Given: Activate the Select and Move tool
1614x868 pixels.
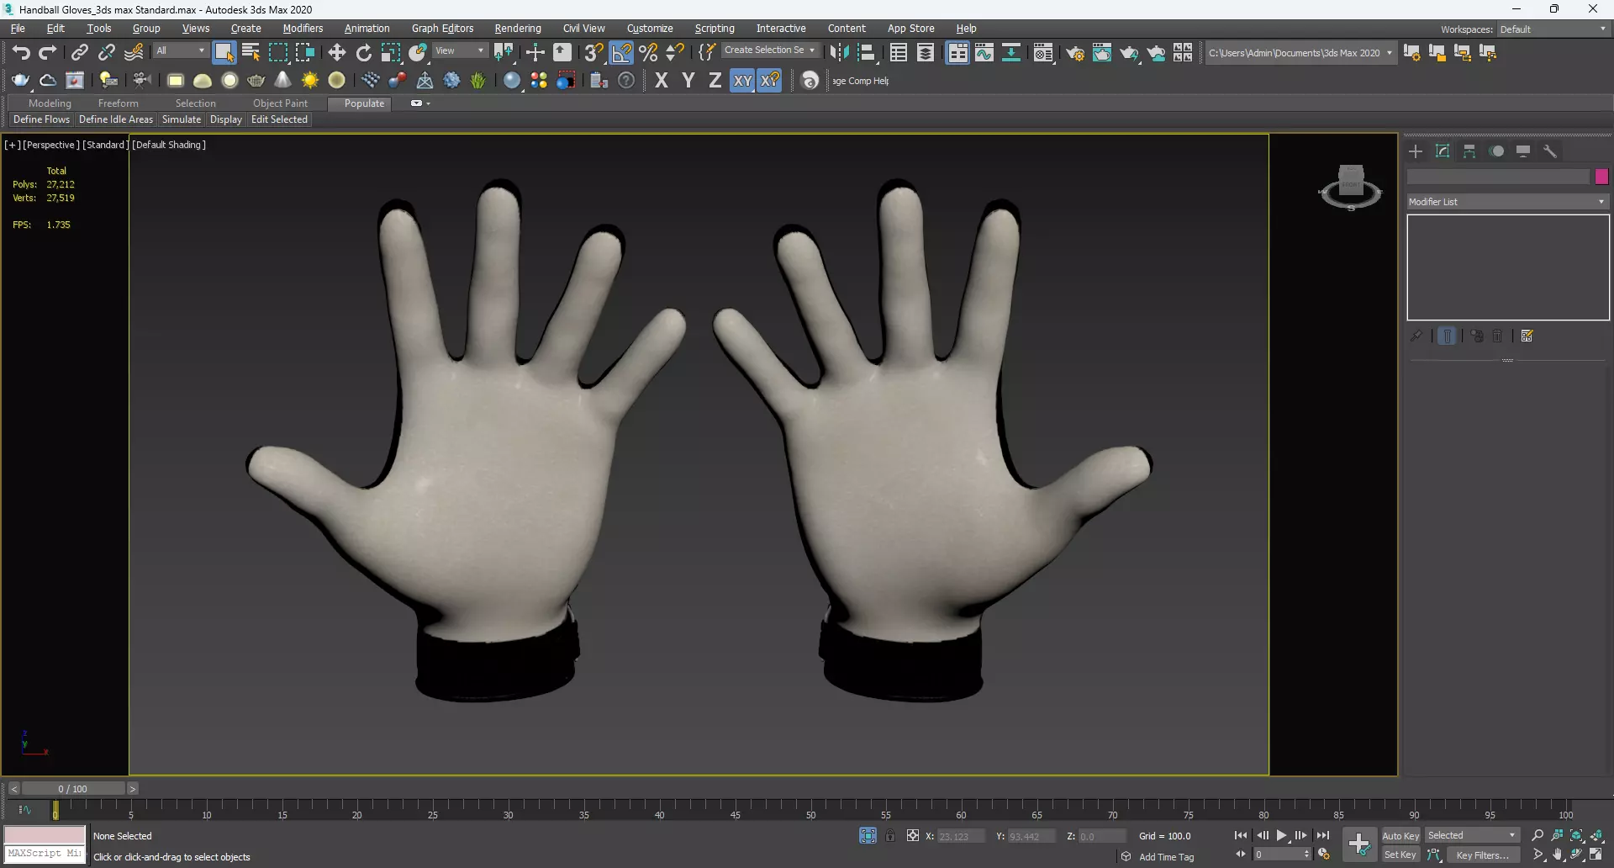Looking at the screenshot, I should point(337,52).
